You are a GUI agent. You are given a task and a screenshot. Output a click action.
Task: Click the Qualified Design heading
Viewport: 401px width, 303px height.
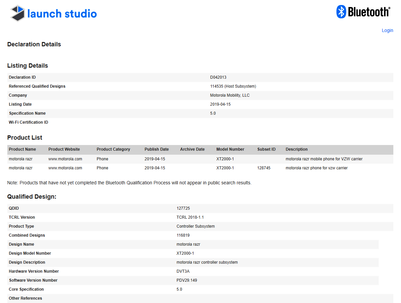click(32, 197)
